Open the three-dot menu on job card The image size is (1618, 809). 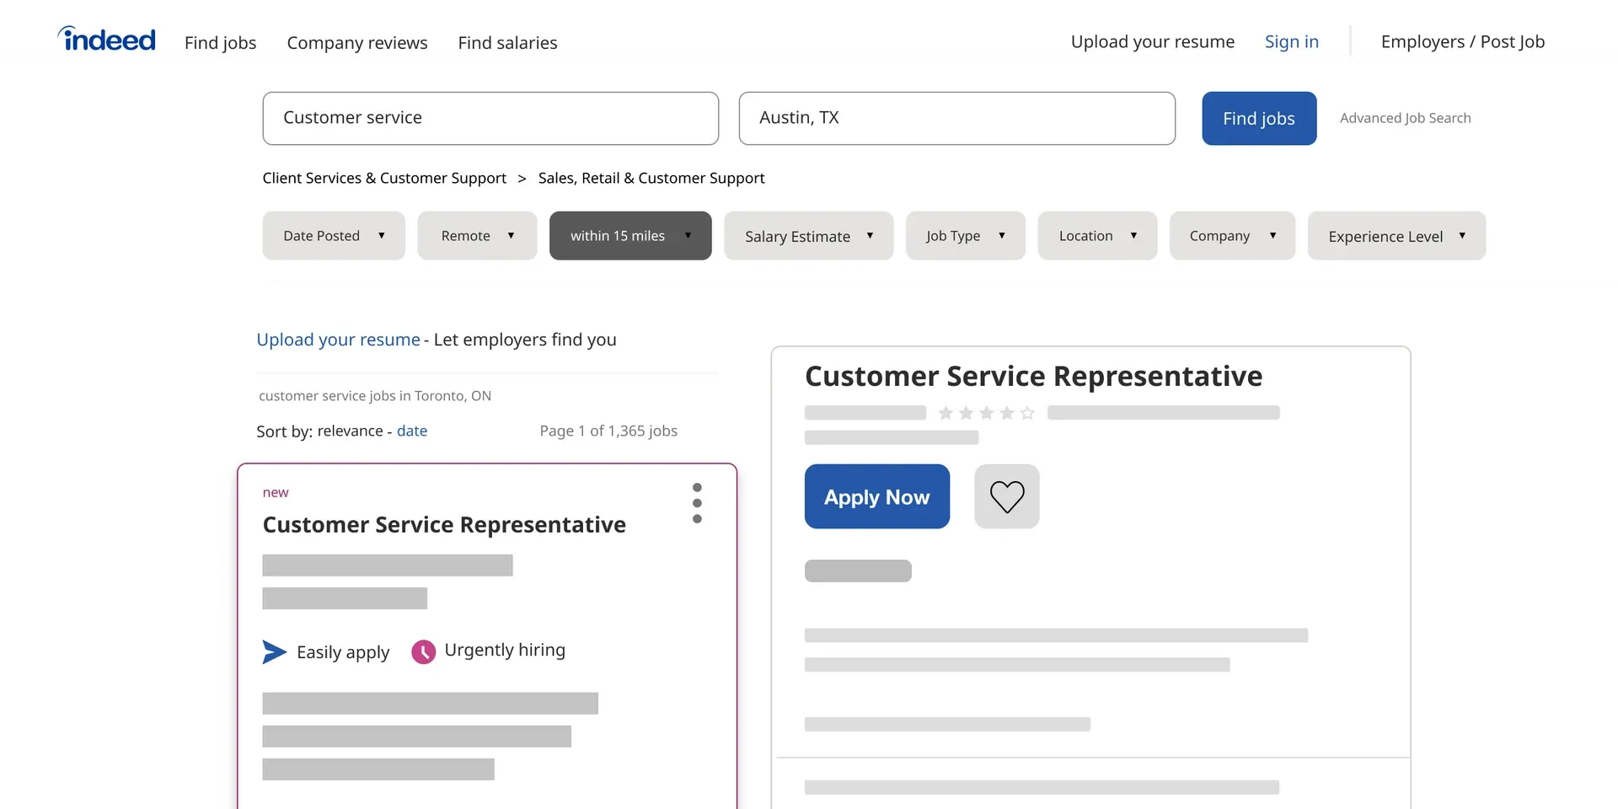point(697,503)
